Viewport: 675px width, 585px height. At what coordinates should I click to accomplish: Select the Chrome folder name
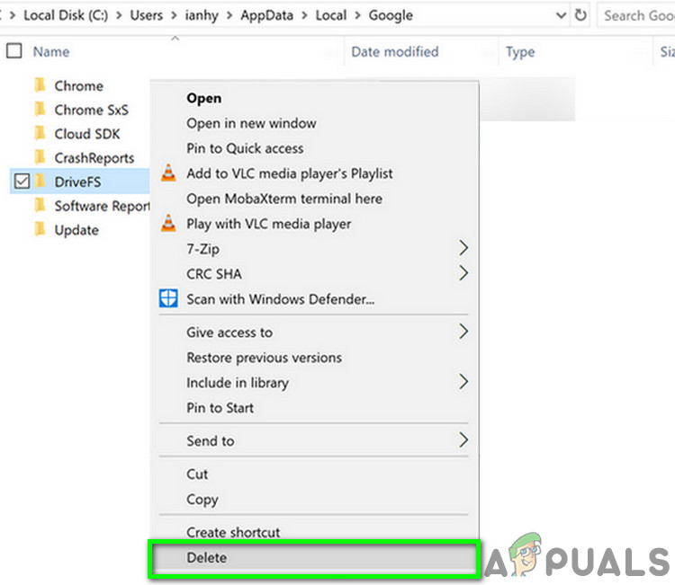[x=79, y=86]
